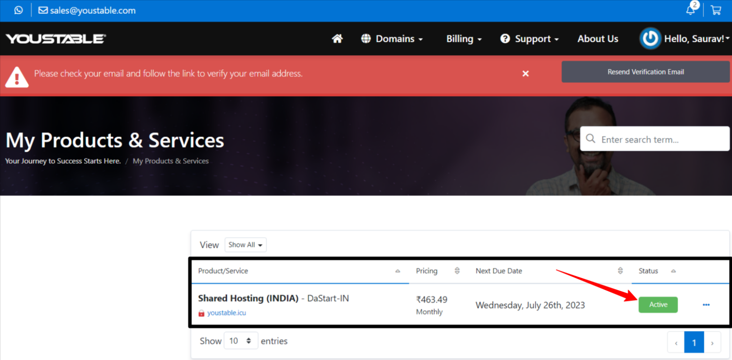Go to the YouStable logo homepage
Viewport: 732px width, 360px height.
(56, 39)
